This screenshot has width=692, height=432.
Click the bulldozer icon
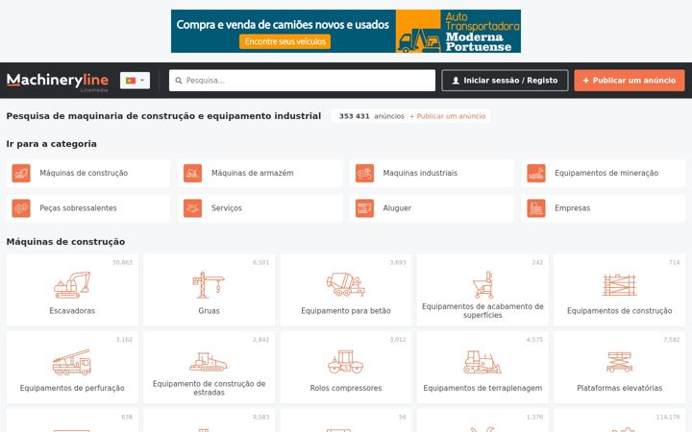point(482,362)
